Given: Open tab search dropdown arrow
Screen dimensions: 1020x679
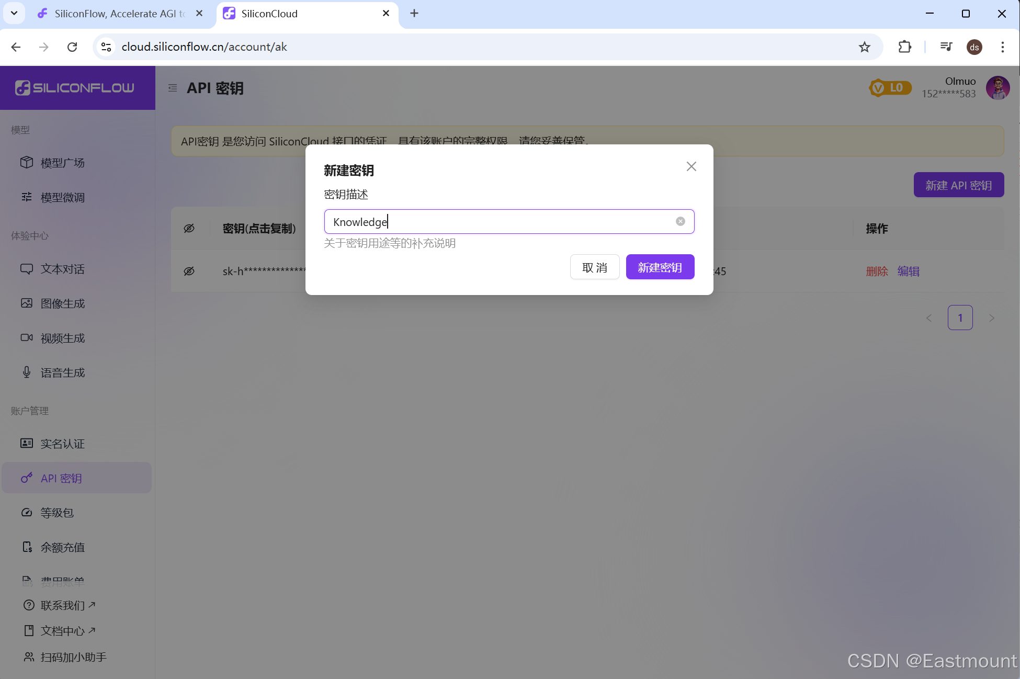Looking at the screenshot, I should 14,13.
